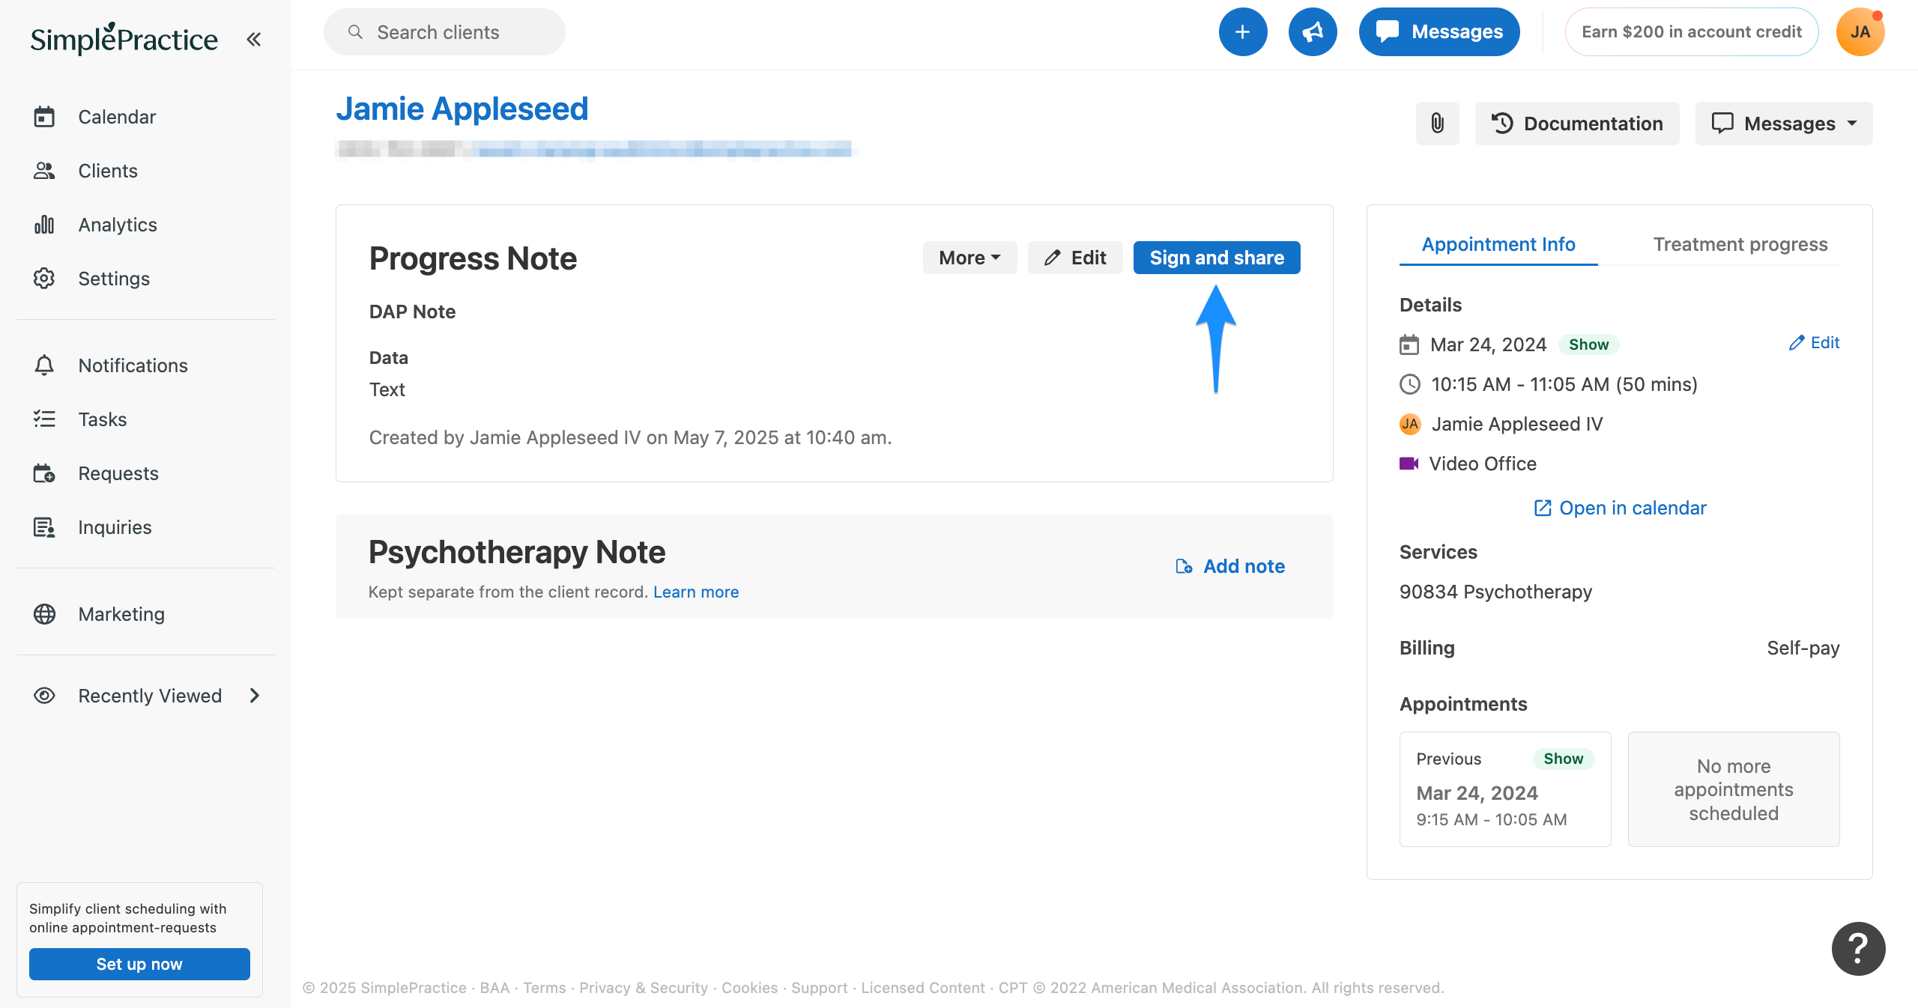
Task: Click the DAP Note heading
Action: coord(412,312)
